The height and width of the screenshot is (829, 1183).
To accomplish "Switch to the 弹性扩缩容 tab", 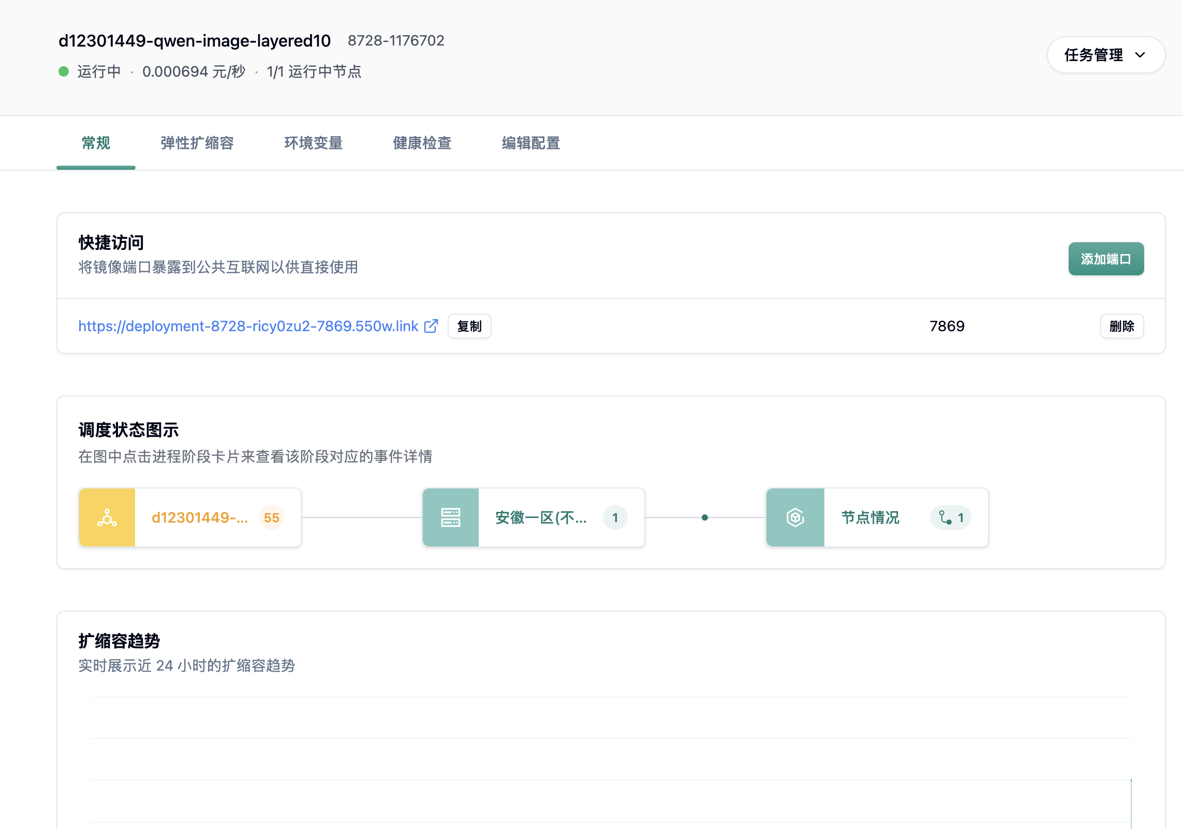I will point(197,143).
